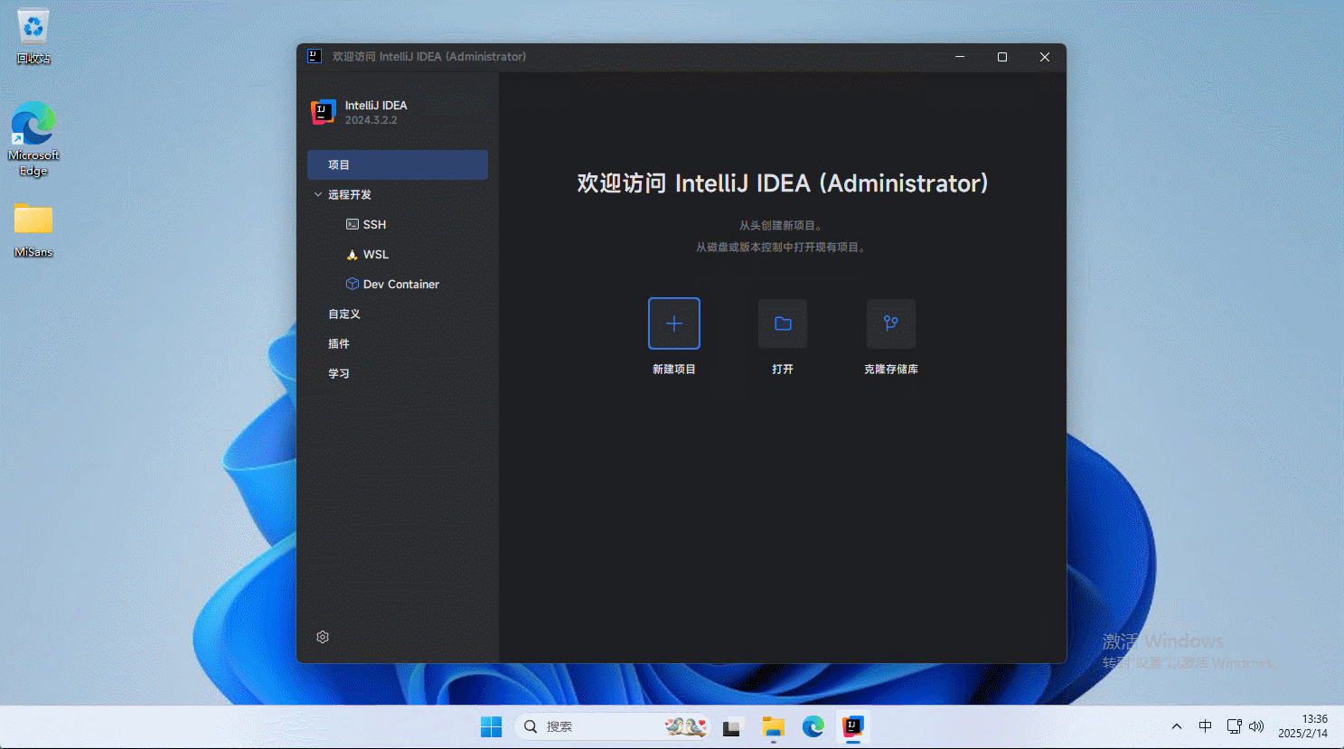
Task: Open the 学习 learn tab
Action: [x=339, y=373]
